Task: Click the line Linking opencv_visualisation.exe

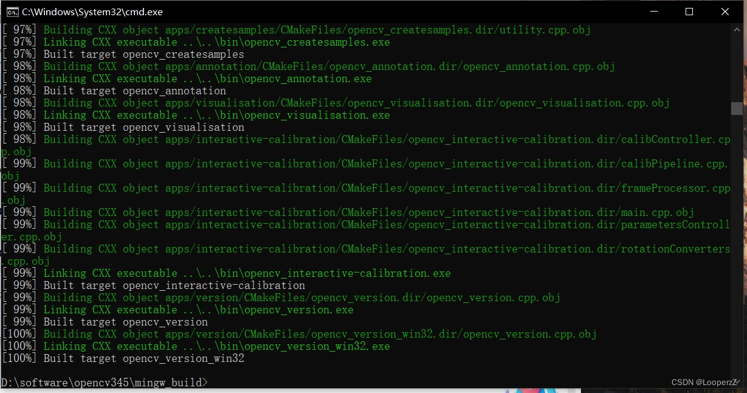Action: 196,115
